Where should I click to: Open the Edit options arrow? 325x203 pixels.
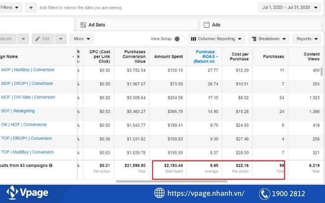pos(61,39)
